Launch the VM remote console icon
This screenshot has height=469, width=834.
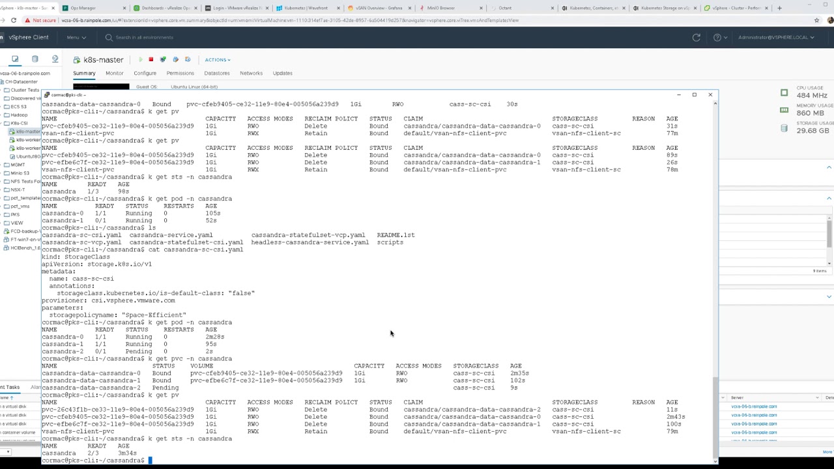pos(163,60)
